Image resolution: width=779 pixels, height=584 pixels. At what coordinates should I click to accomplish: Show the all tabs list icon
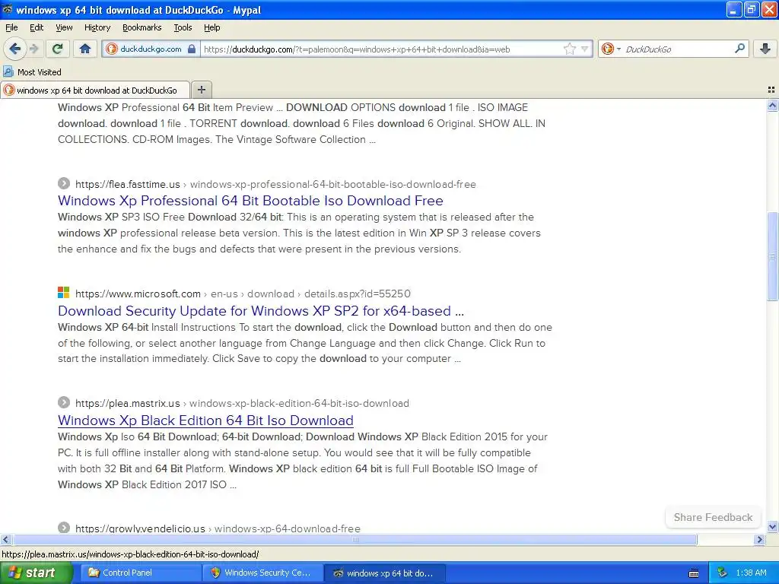point(771,90)
